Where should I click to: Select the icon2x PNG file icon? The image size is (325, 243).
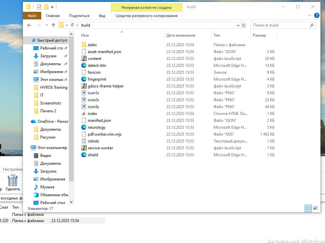84,100
